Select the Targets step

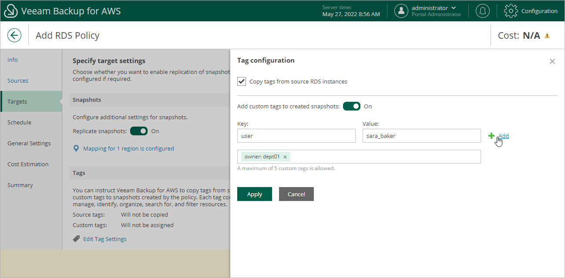pos(31,101)
